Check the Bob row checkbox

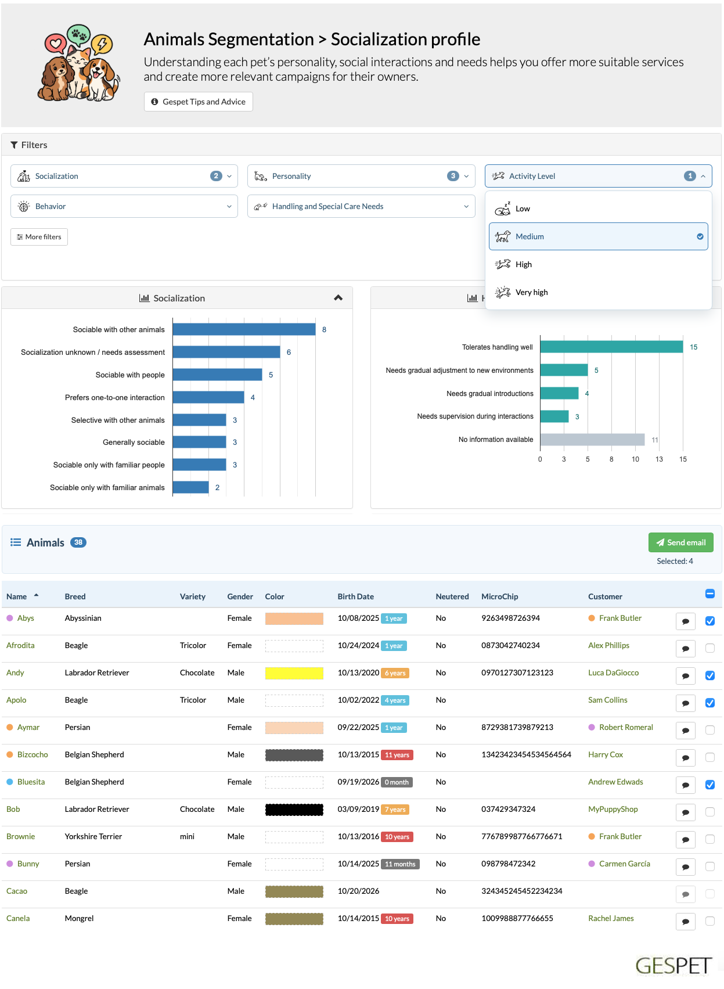point(709,812)
